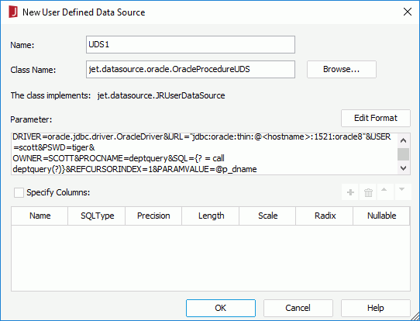Viewport: 420px width, 321px height.
Task: Focus the Class Name input field
Action: (x=191, y=70)
